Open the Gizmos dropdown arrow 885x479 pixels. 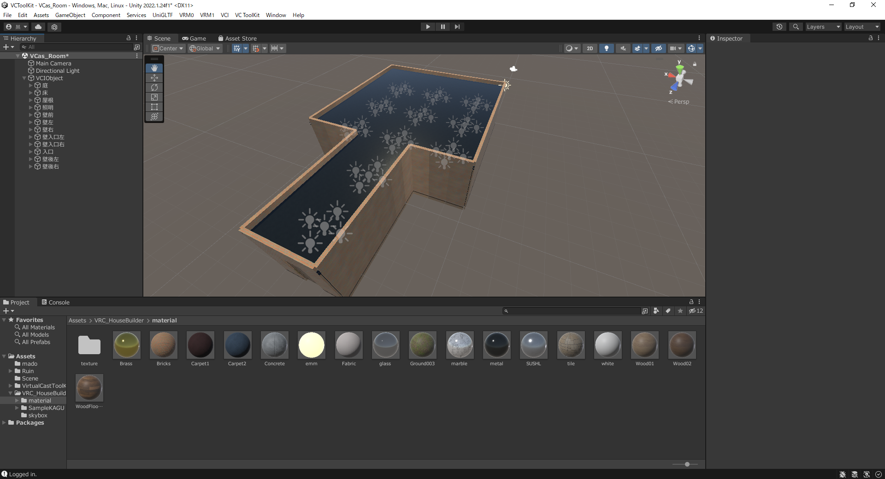[x=700, y=48]
